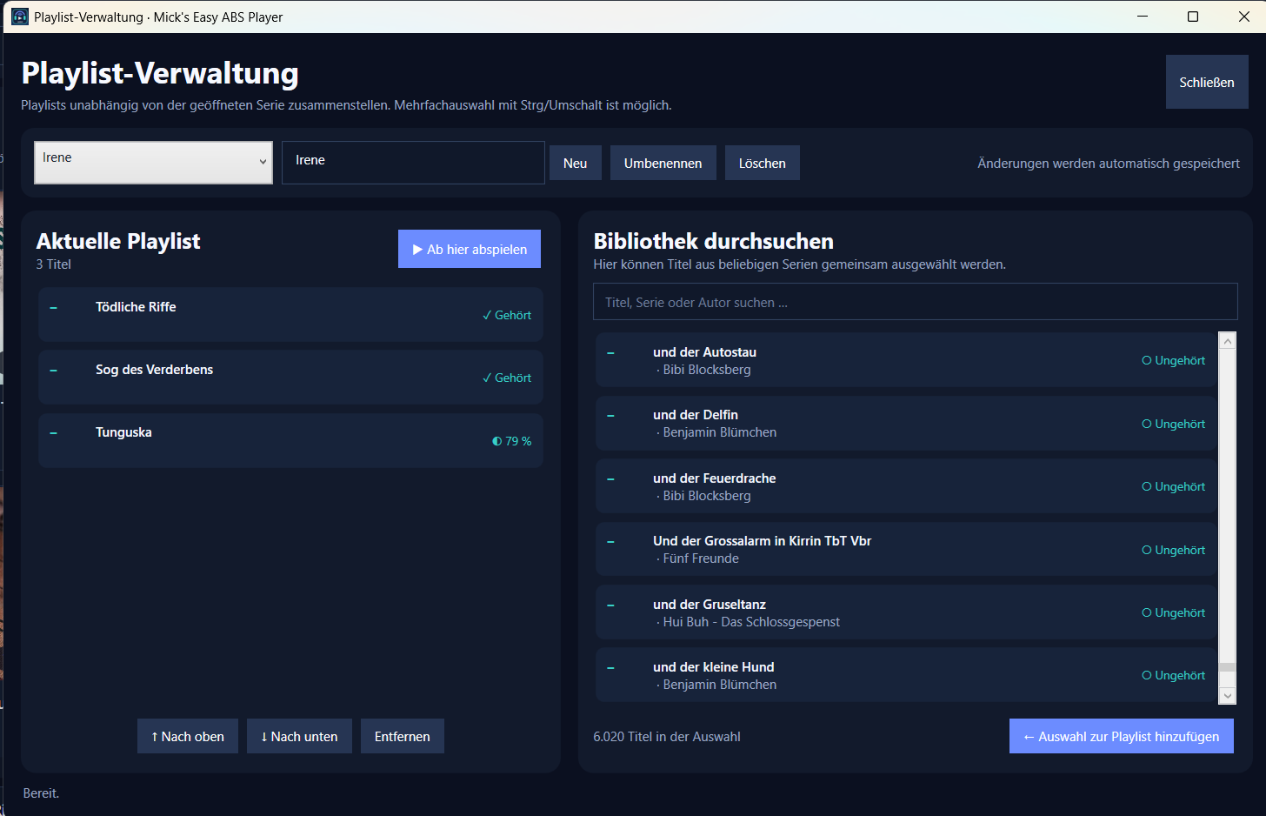Click the Gehört status of Sog des Verderbens
This screenshot has height=816, width=1266.
tap(507, 378)
